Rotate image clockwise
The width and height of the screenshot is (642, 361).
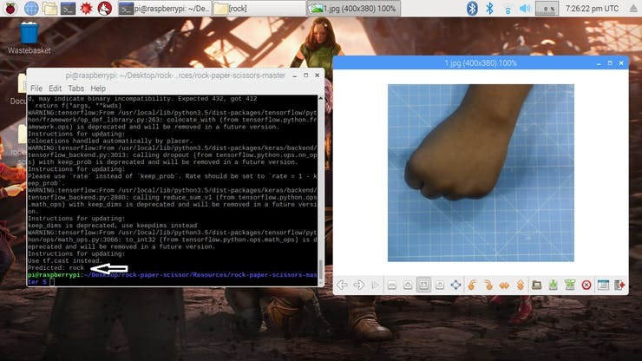(x=488, y=285)
